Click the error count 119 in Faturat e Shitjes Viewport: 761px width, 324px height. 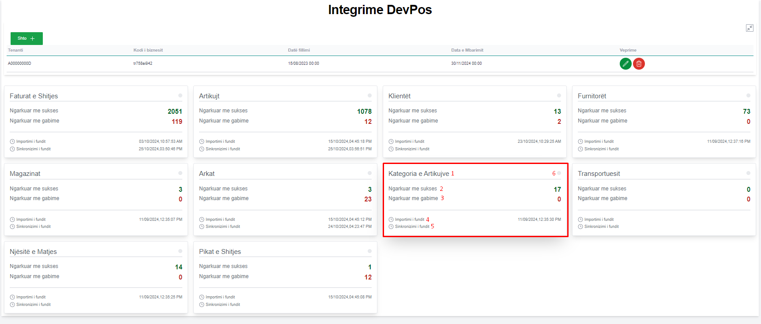pyautogui.click(x=177, y=122)
